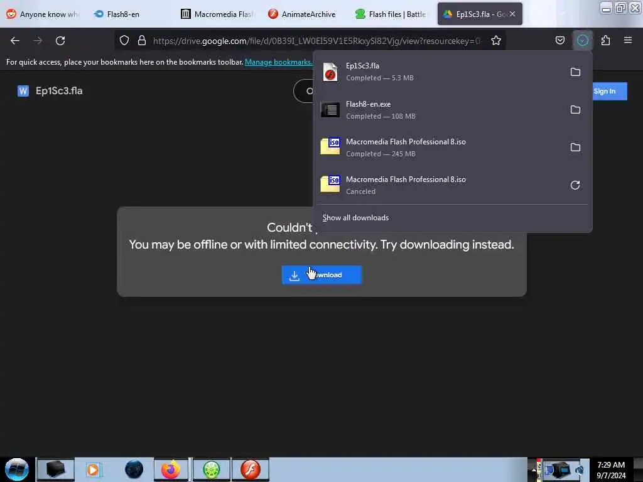
Task: Click the address bar URL field
Action: (x=316, y=41)
